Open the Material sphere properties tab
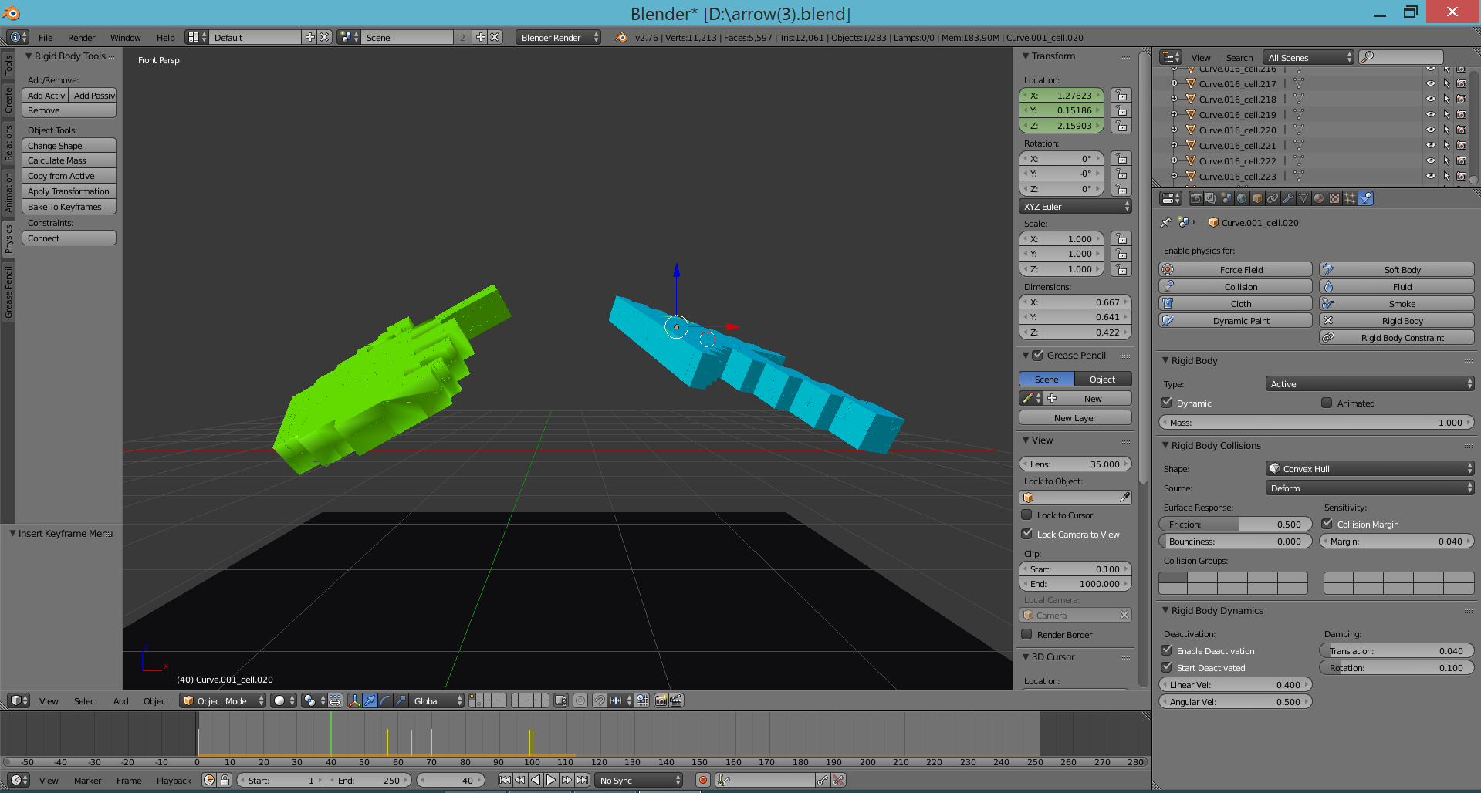 tap(1319, 198)
